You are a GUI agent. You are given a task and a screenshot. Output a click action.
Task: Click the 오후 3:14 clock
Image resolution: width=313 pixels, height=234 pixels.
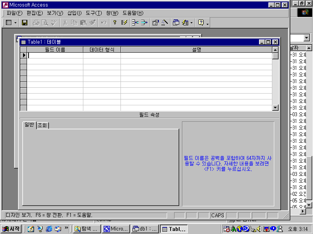(x=298, y=229)
